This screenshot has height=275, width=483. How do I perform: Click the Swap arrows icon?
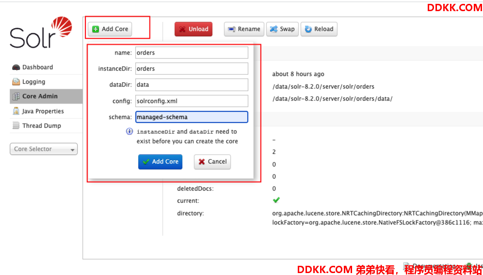[x=274, y=29]
